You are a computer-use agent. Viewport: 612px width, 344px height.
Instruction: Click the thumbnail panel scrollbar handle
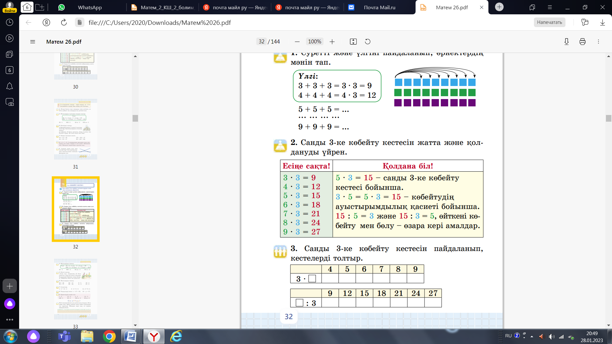135,118
